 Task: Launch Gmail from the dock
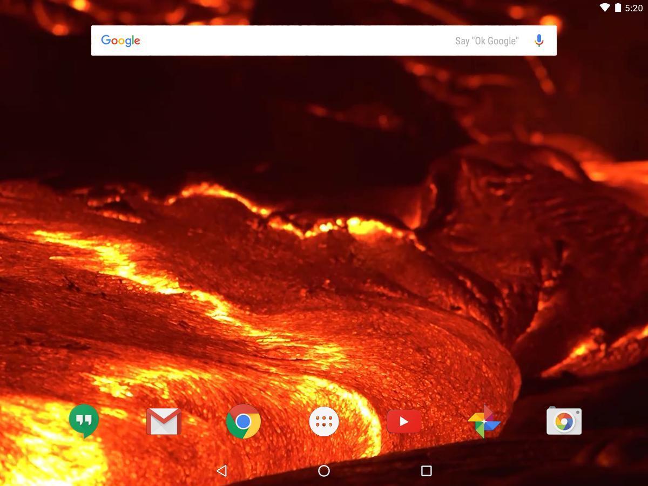coord(164,422)
